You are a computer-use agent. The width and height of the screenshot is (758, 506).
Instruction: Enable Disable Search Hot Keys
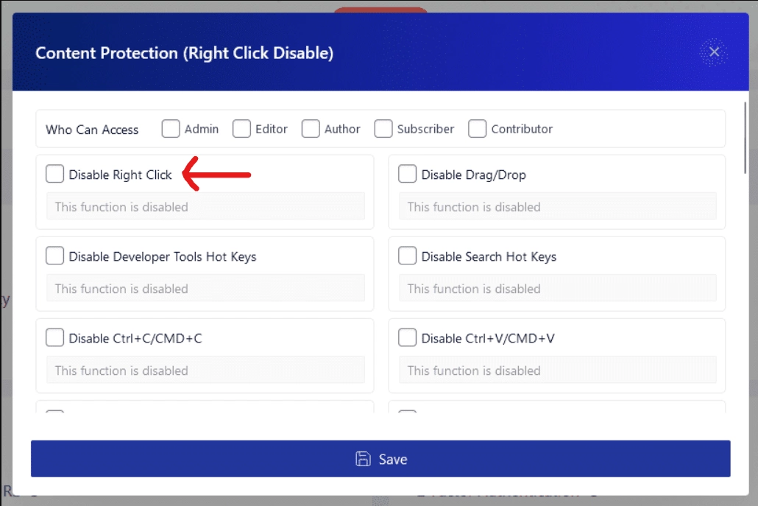pyautogui.click(x=407, y=256)
